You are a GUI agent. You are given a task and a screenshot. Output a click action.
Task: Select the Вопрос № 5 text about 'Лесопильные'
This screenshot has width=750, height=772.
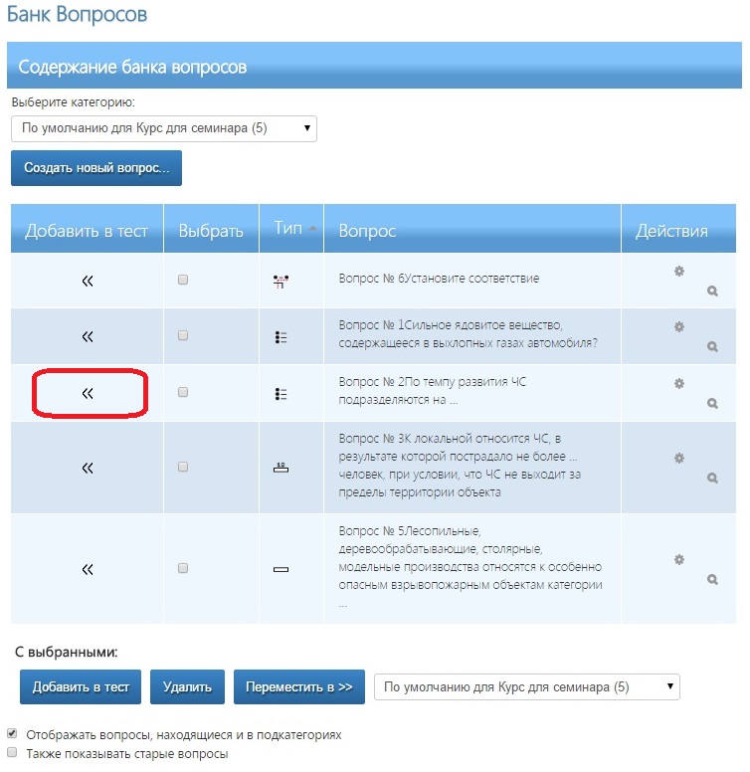click(470, 567)
